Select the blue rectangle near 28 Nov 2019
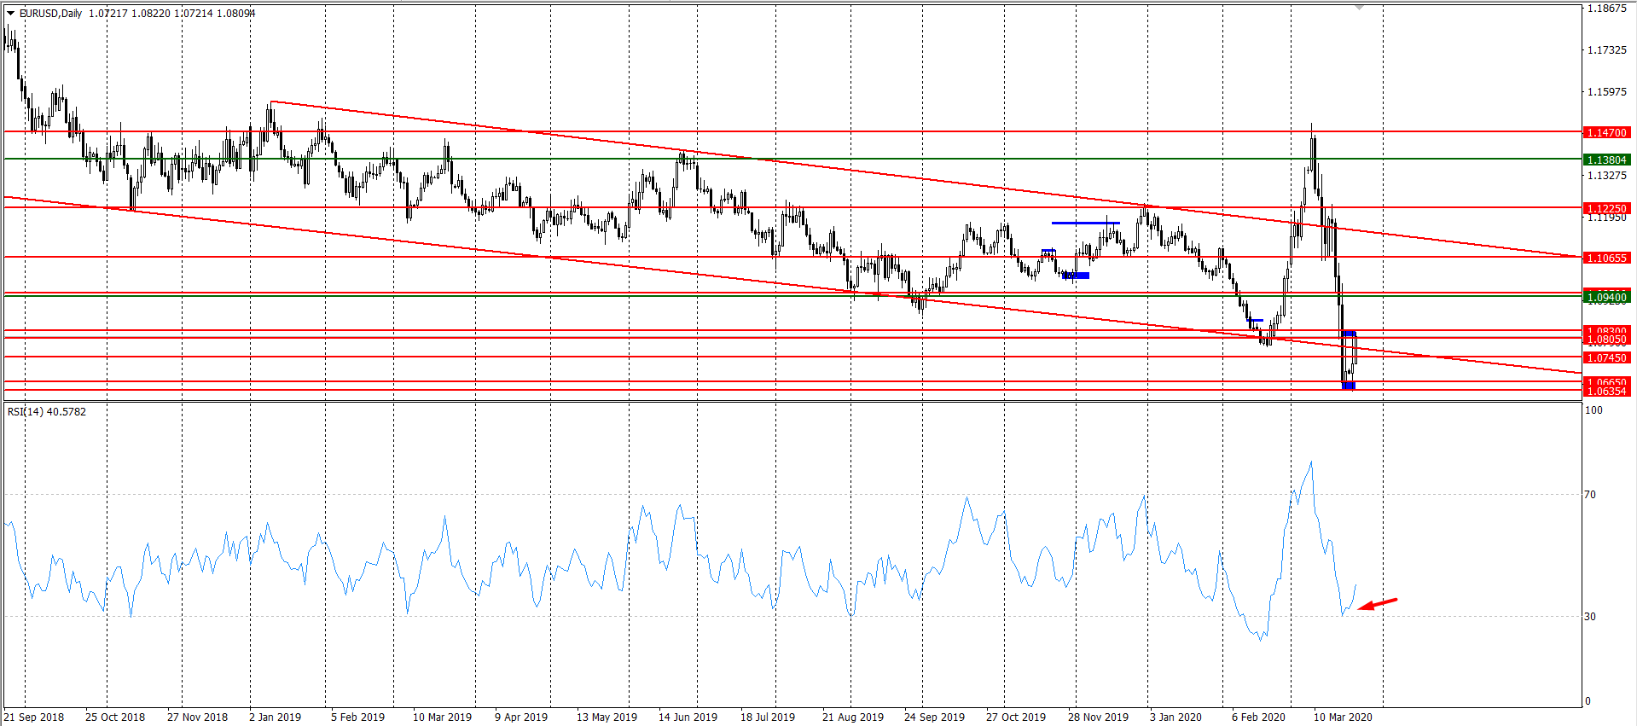The height and width of the screenshot is (726, 1637). [1076, 276]
